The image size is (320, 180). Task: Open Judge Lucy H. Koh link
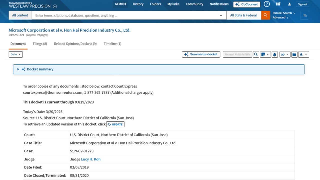coord(91,159)
